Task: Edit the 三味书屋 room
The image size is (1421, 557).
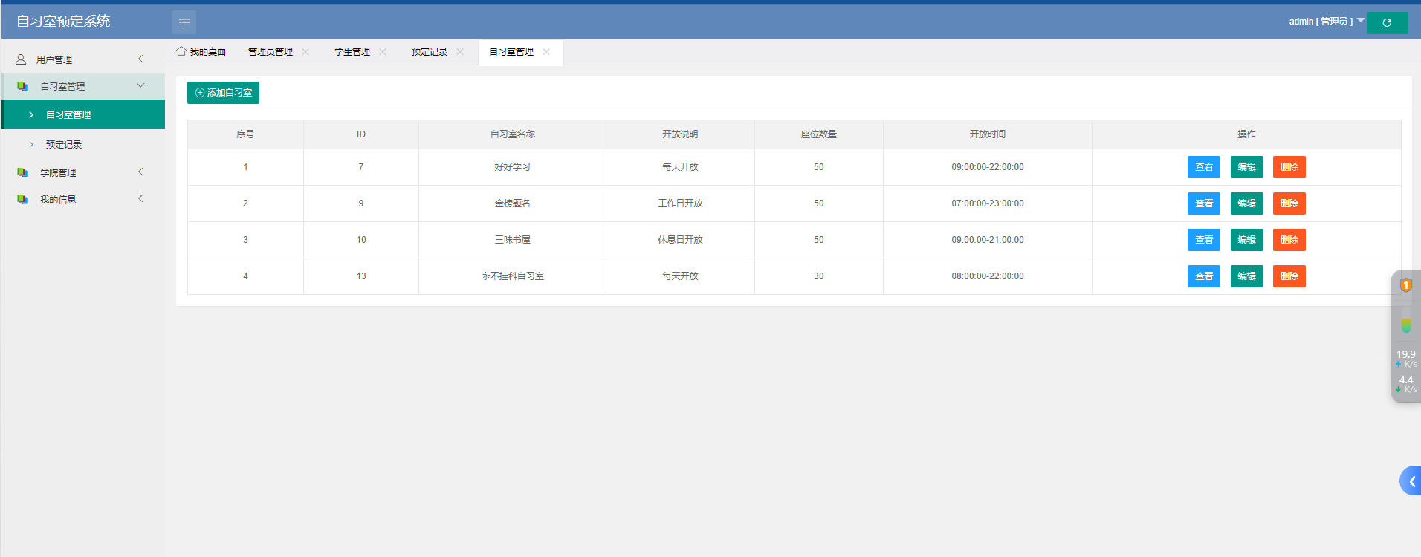Action: pos(1246,240)
